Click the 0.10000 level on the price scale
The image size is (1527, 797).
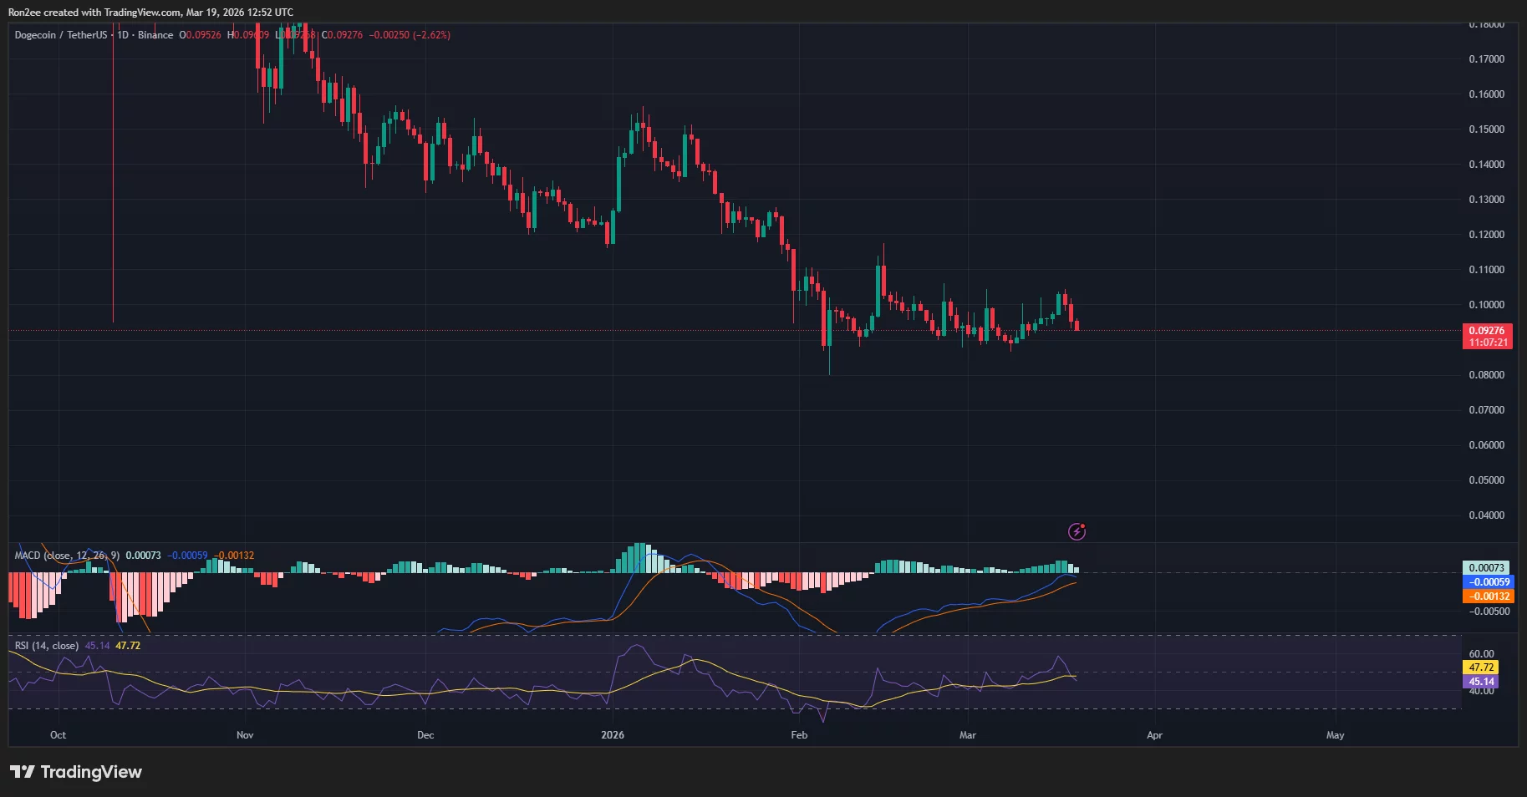tap(1487, 303)
